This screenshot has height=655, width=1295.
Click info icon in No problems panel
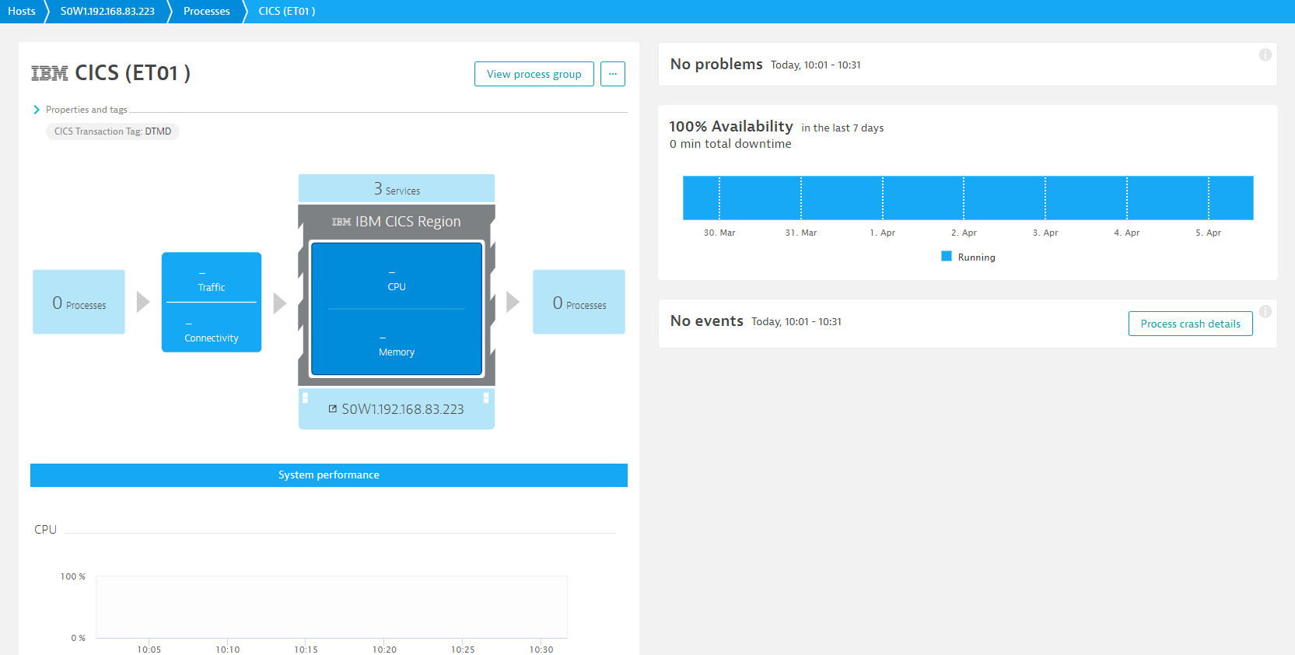tap(1265, 54)
